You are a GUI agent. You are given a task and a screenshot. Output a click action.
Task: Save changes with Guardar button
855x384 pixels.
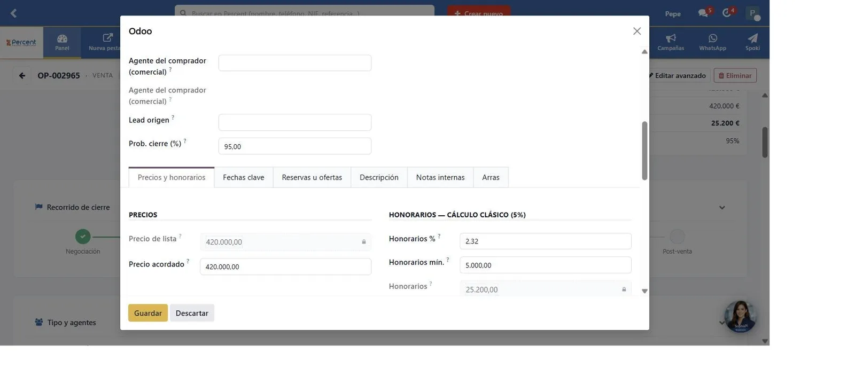[148, 313]
